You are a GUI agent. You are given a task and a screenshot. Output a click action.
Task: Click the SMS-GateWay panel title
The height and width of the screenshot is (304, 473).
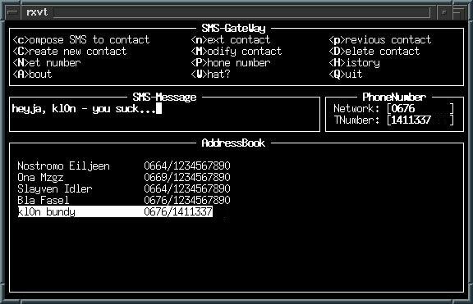(233, 29)
